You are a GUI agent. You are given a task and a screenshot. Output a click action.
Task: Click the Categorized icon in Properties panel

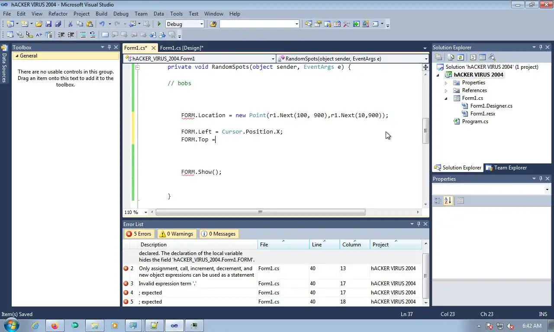(438, 201)
